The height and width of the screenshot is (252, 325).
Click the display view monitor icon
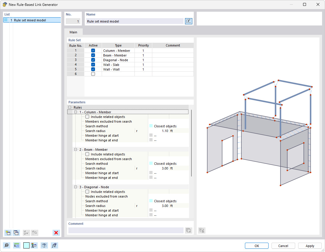pos(44,246)
